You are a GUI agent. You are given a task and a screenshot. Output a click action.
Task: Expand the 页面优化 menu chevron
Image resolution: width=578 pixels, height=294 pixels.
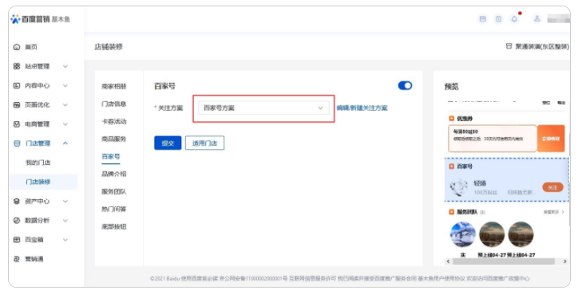point(65,105)
